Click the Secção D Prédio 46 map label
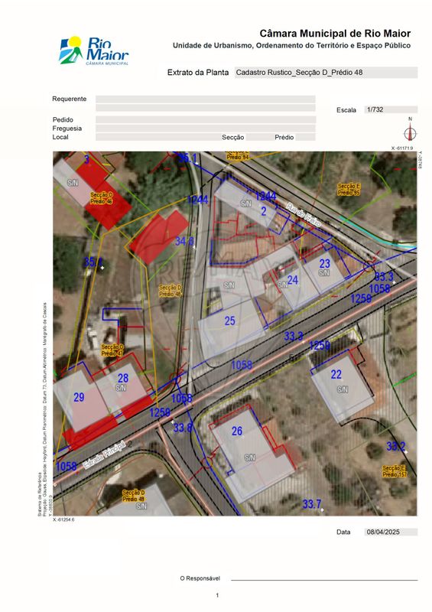 point(102,198)
